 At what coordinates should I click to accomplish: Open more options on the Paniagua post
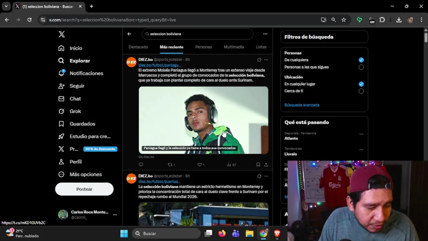(266, 60)
